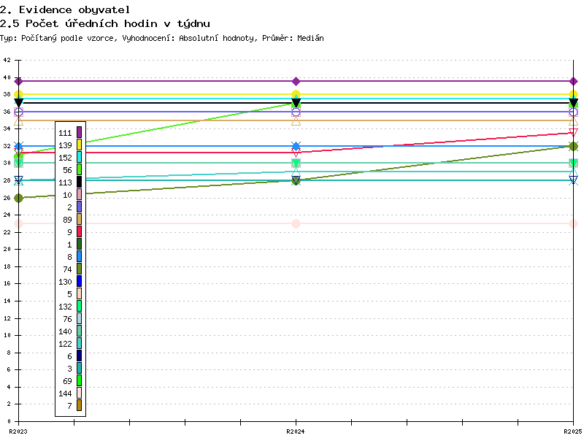Click the '2. Evidence obyvatel' heading
Viewport: 584px width, 438px height.
coord(65,9)
